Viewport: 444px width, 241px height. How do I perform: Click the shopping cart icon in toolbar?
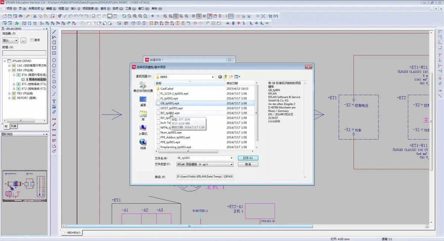point(270,16)
